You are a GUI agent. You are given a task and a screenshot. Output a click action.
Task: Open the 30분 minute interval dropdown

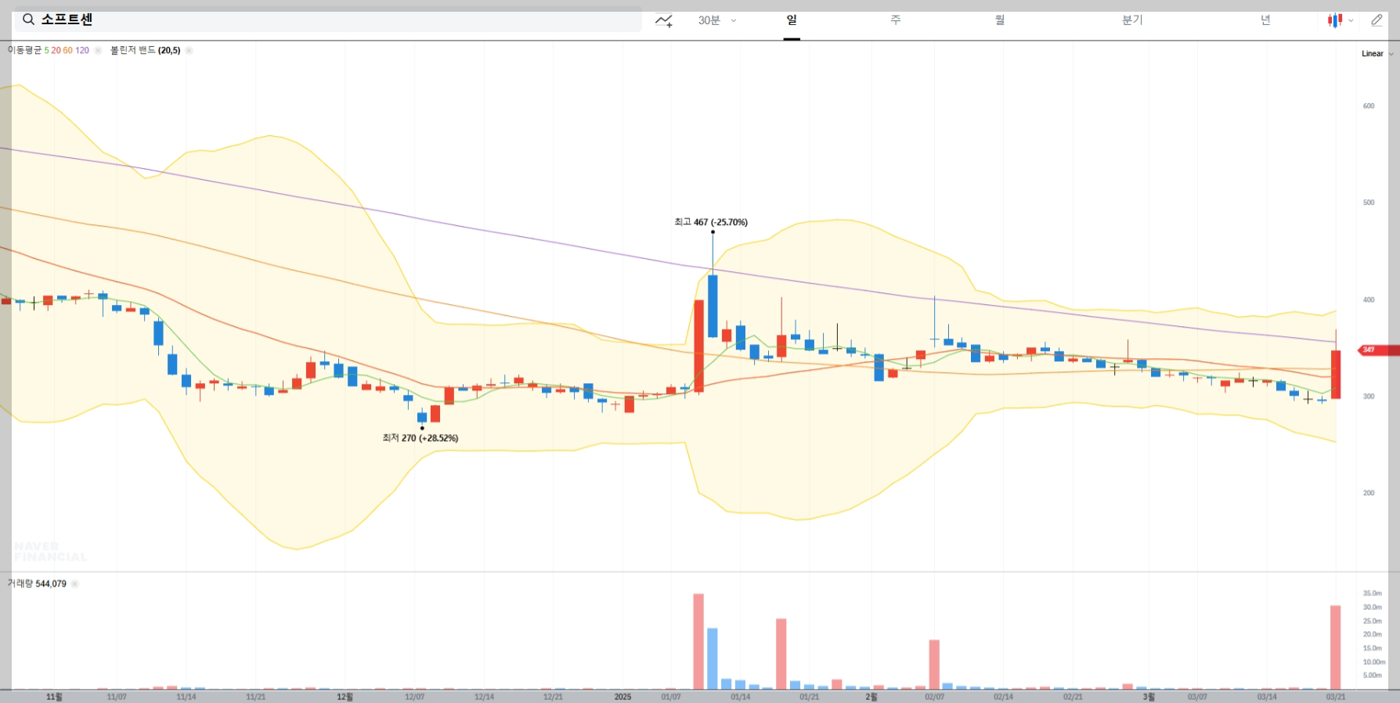coord(716,20)
